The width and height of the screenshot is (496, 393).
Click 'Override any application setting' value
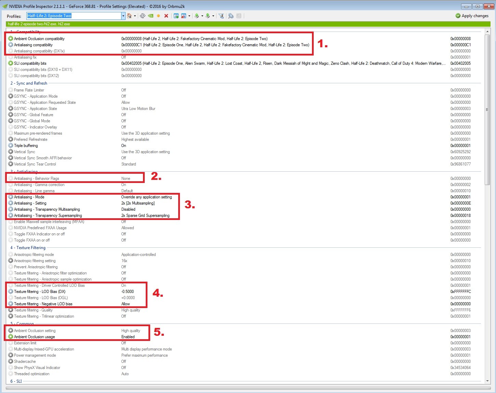coord(146,197)
